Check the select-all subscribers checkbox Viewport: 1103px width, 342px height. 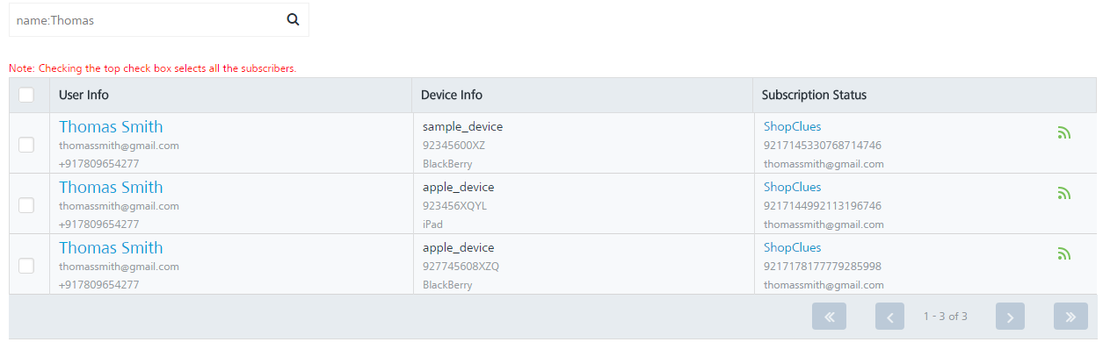tap(26, 95)
